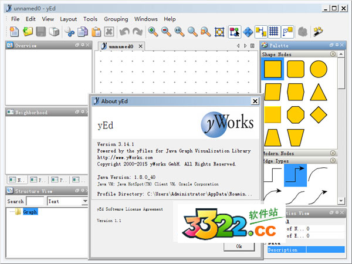Click the zoom to selection icon

(206, 32)
